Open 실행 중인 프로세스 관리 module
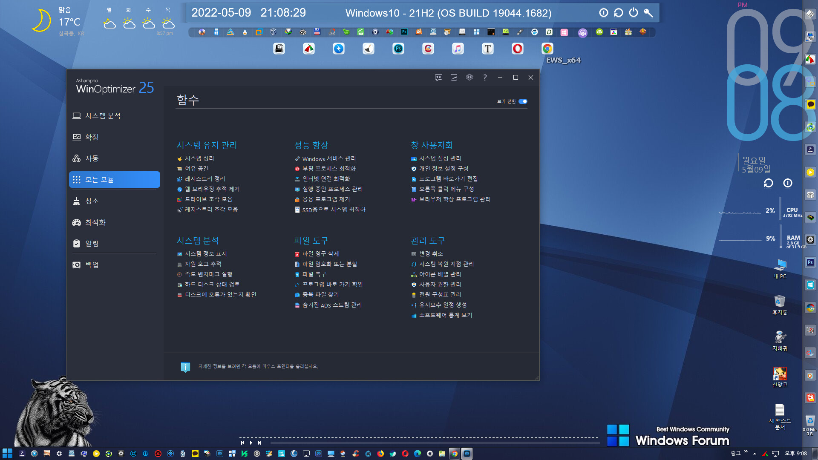818x460 pixels. tap(328, 189)
